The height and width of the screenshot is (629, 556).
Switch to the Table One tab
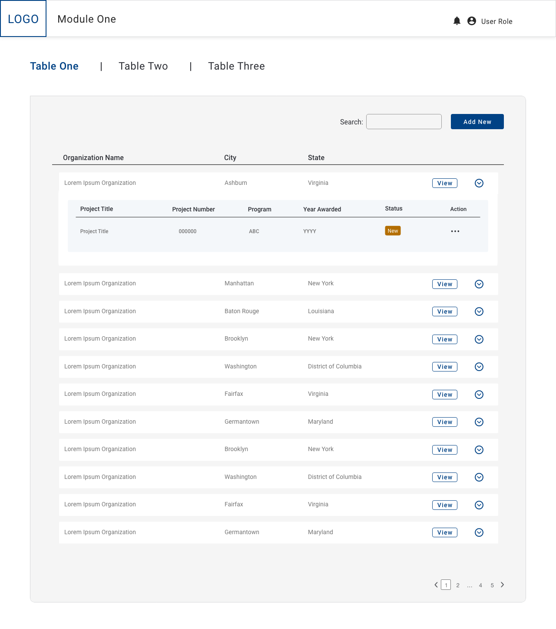(x=54, y=66)
